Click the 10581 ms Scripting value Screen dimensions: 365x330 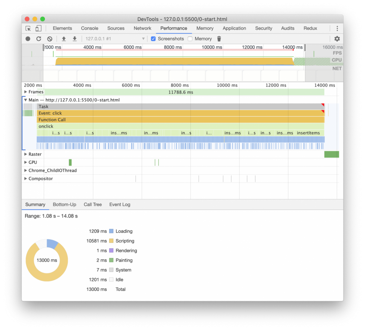coord(96,241)
